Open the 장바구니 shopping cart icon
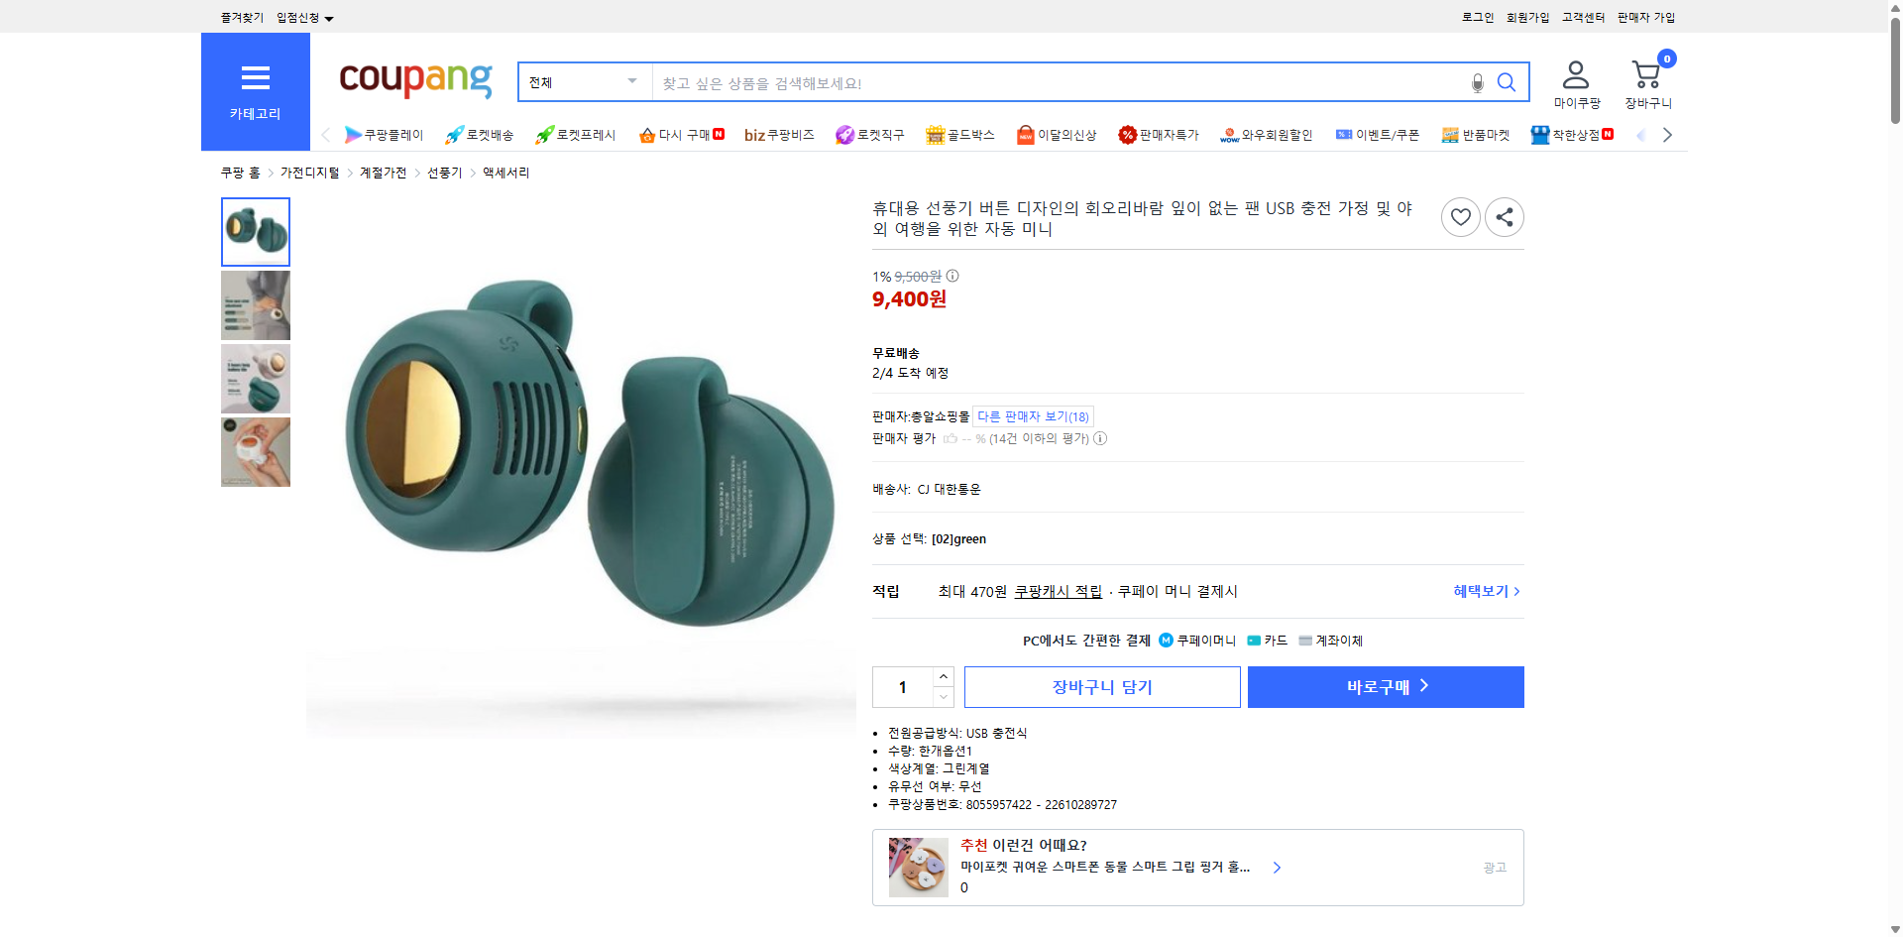Image resolution: width=1903 pixels, height=937 pixels. (x=1646, y=73)
